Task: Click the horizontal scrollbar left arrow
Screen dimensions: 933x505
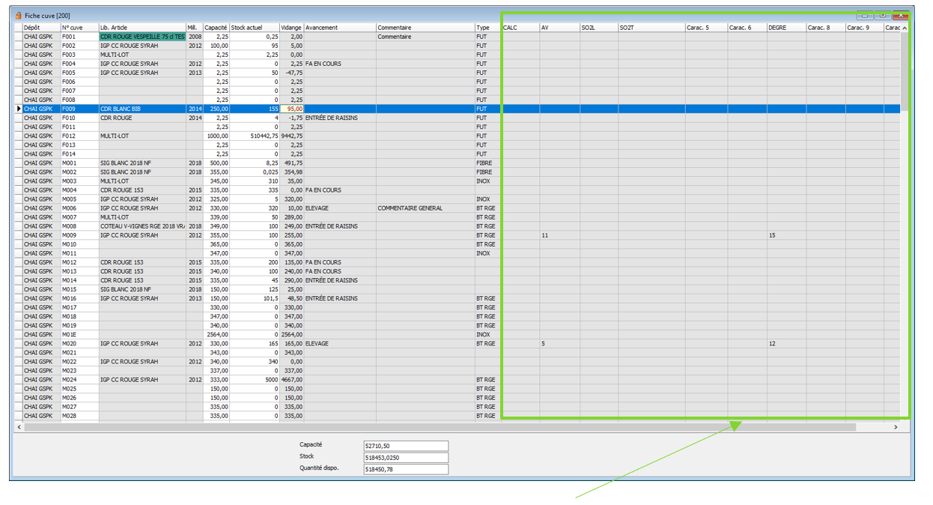Action: click(19, 427)
